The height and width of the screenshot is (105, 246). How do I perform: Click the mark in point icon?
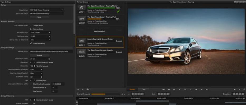click(235, 89)
